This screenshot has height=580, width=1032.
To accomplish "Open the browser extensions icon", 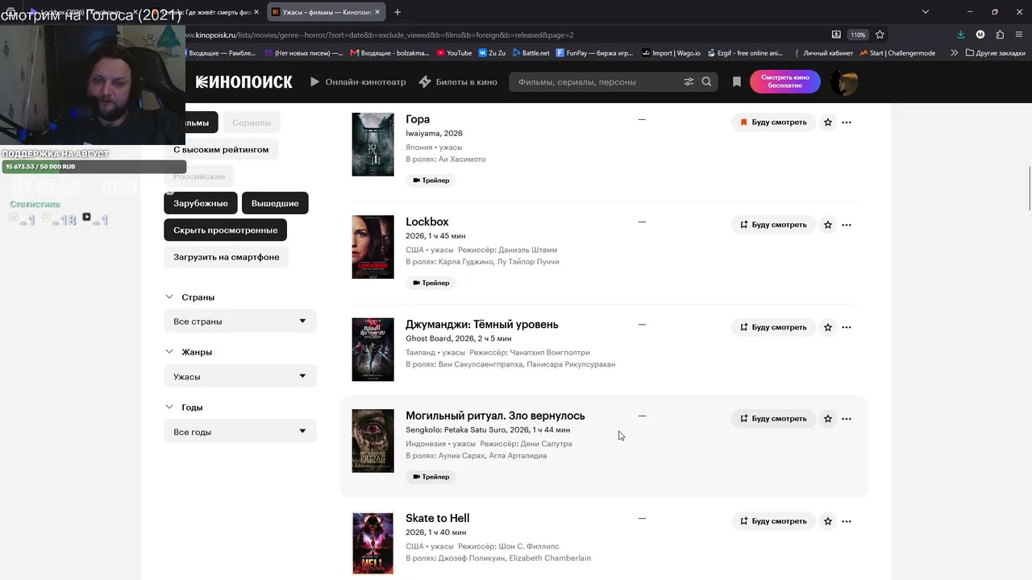I will click(1000, 35).
